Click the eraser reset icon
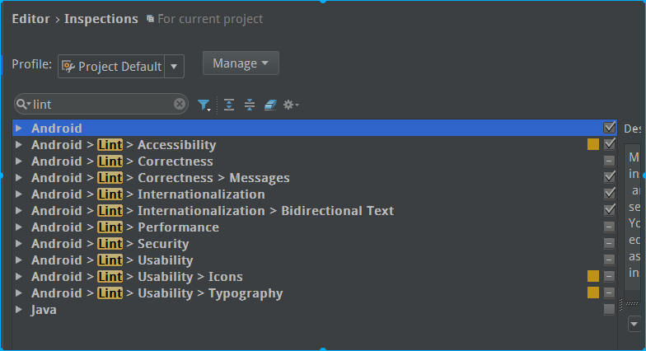The image size is (646, 351). click(269, 105)
